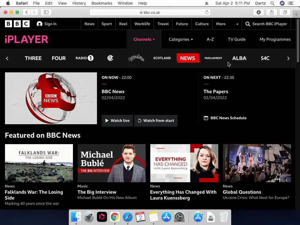This screenshot has width=300, height=225.
Task: Click The Papers programme title
Action: tap(216, 91)
